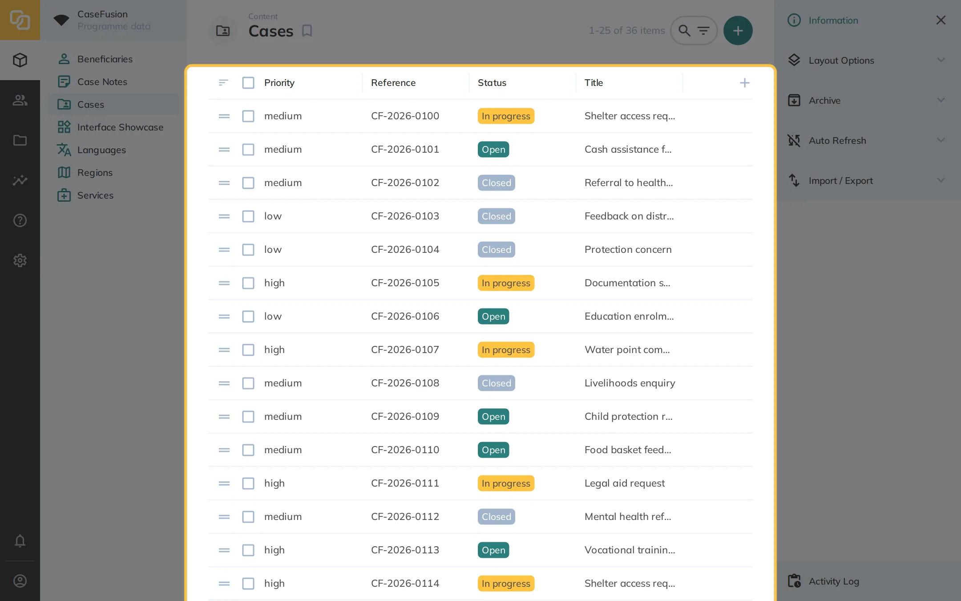
Task: Expand the Archive section
Action: (867, 100)
